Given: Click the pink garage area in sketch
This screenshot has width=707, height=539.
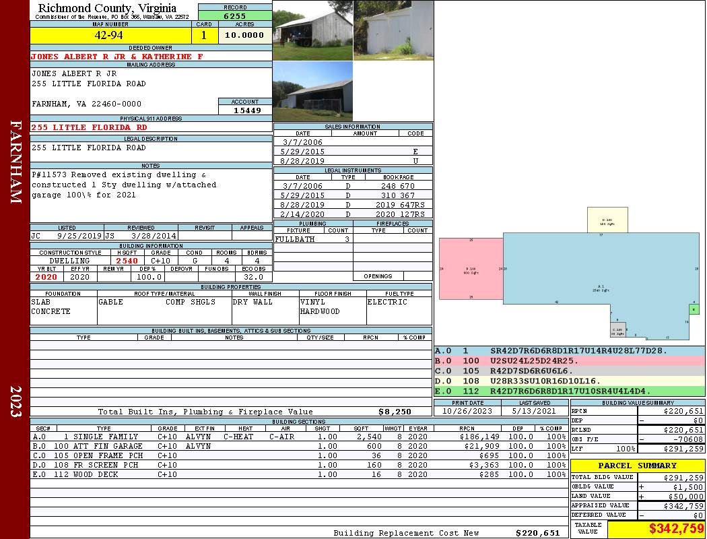Looking at the screenshot, I should click(470, 268).
